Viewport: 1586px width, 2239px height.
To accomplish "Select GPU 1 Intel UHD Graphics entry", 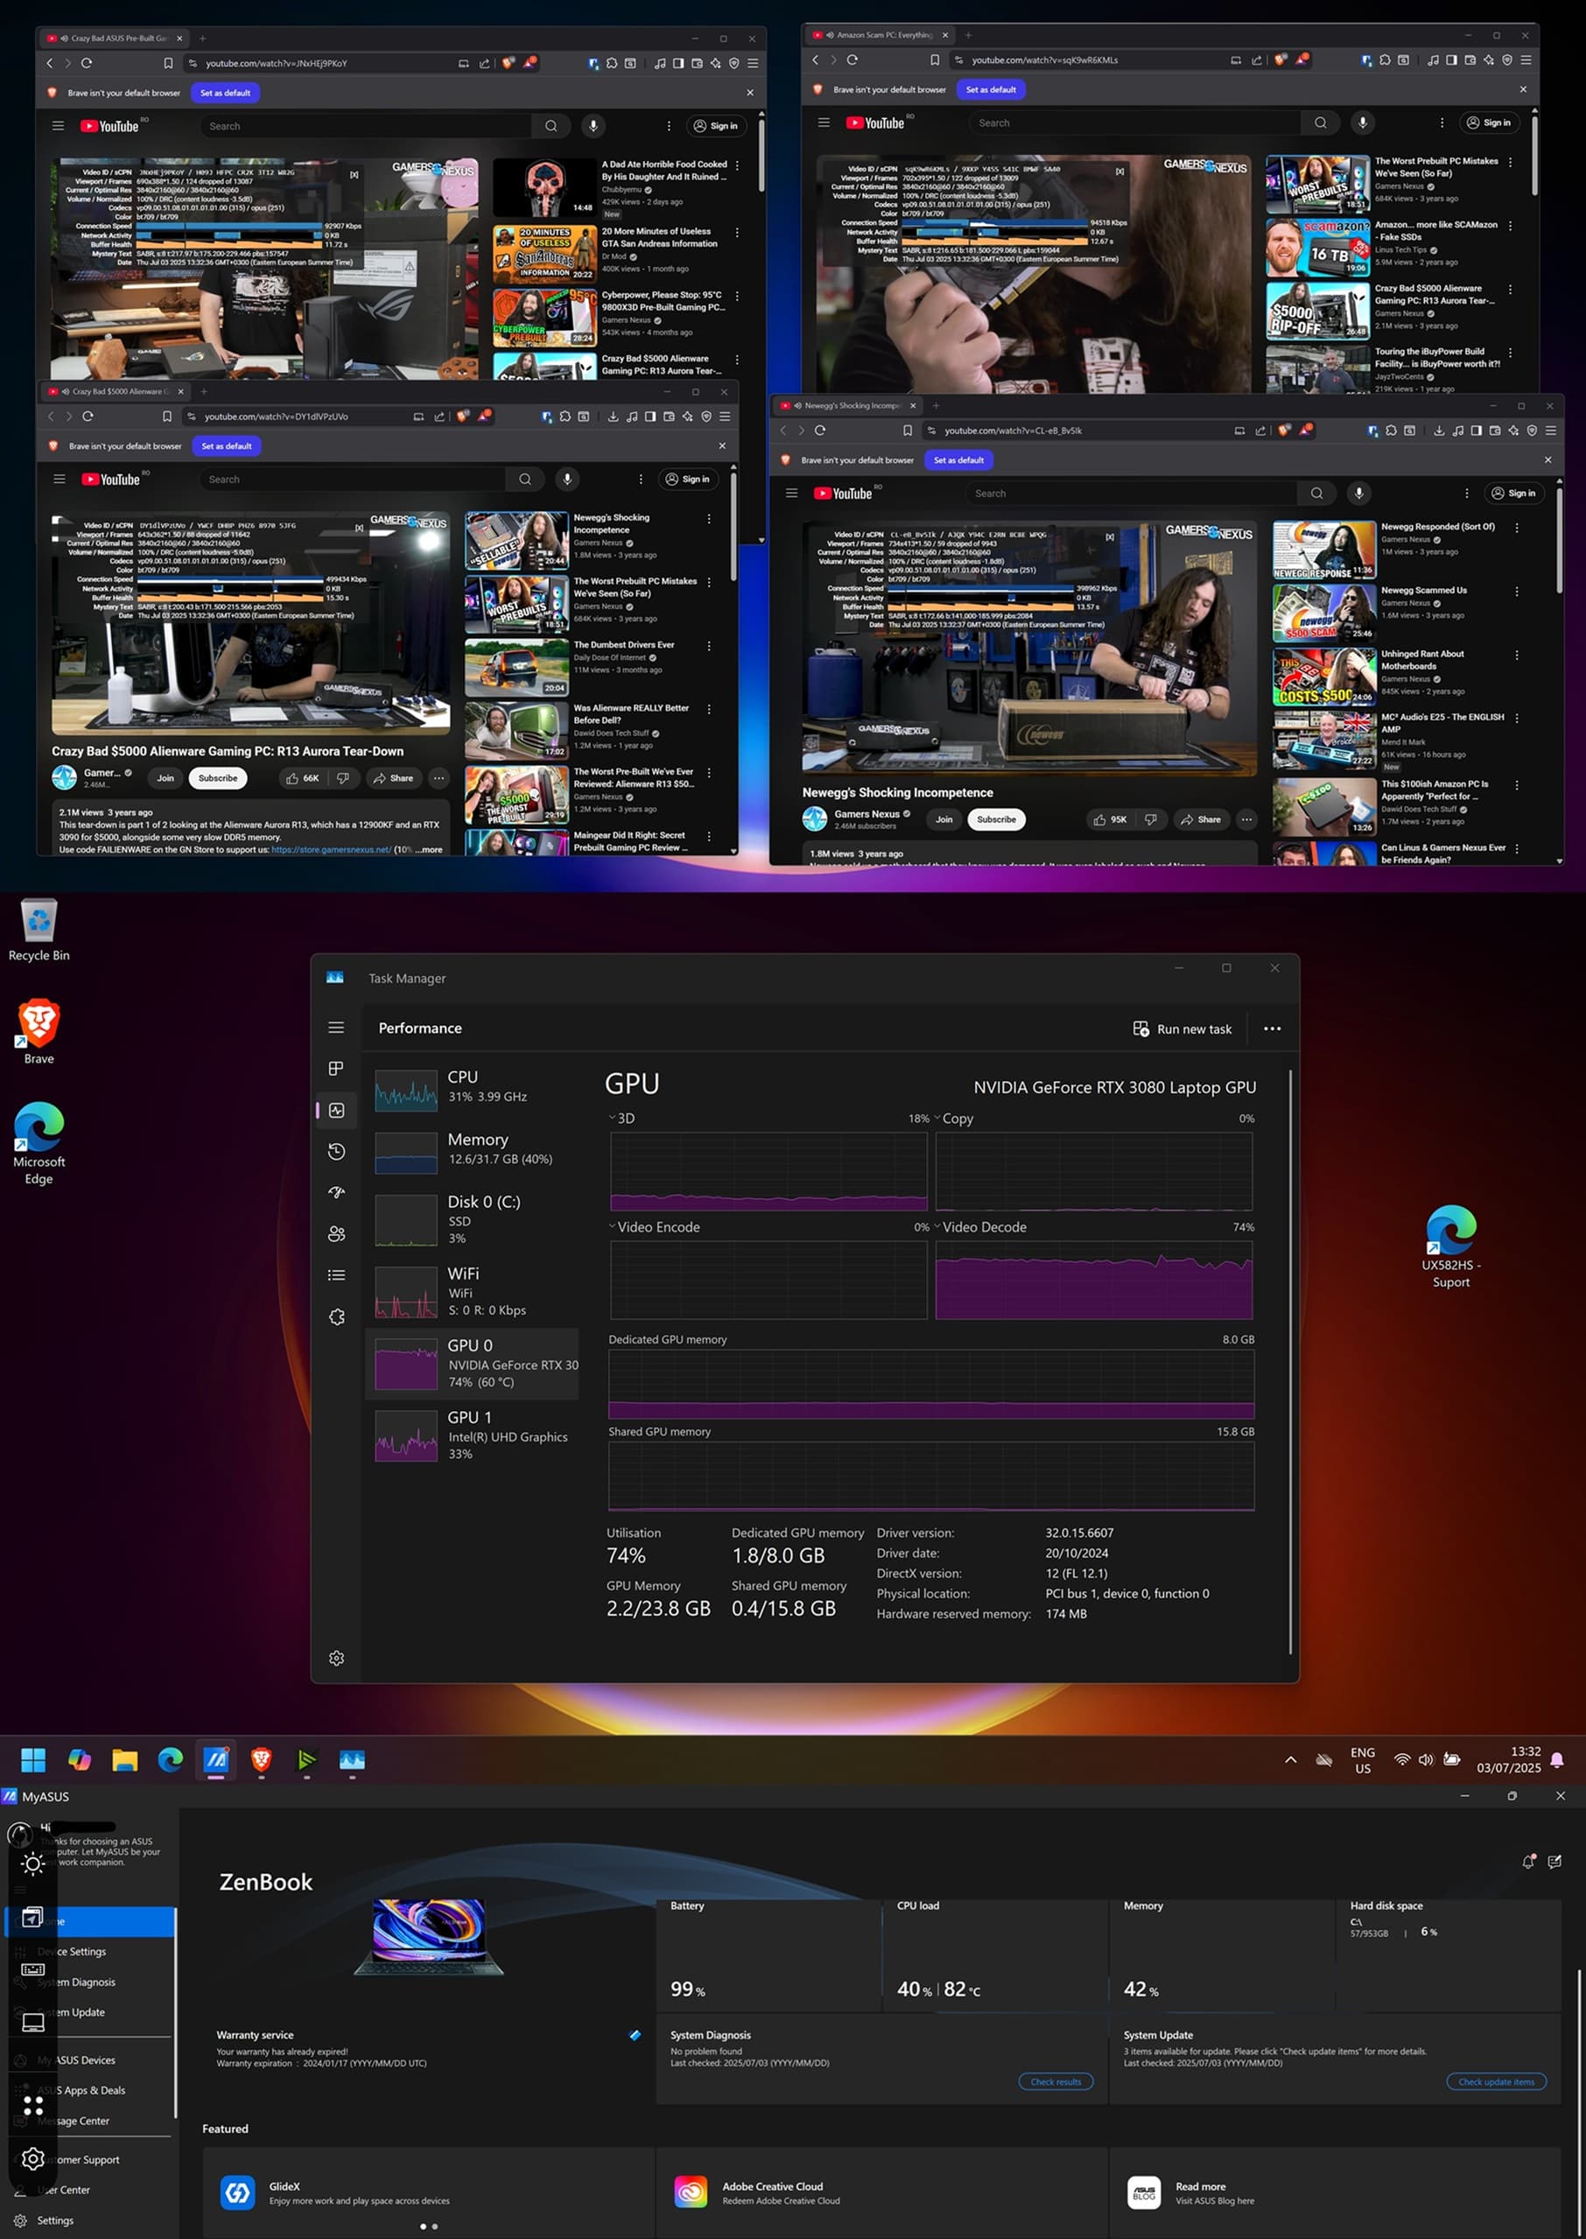I will tap(473, 1435).
